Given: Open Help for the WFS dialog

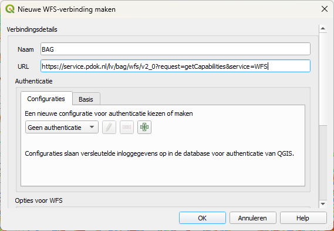Looking at the screenshot, I should [303, 218].
